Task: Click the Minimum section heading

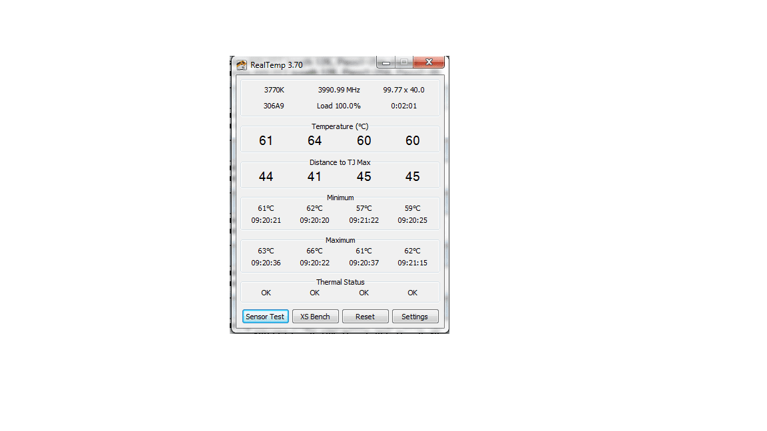Action: click(x=340, y=198)
